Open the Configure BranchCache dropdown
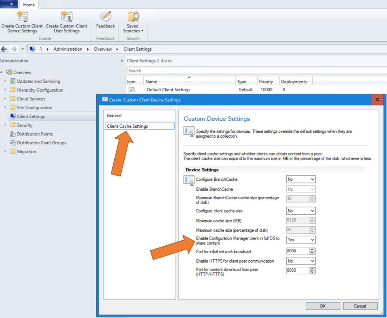Screen dimensions: 387x318 (301, 179)
